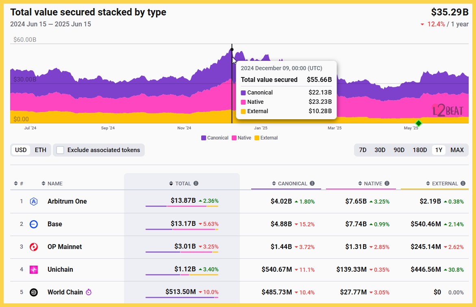Click the stopwatch icon beside World Chain
Screen dimensions: 476x307
coord(89,292)
